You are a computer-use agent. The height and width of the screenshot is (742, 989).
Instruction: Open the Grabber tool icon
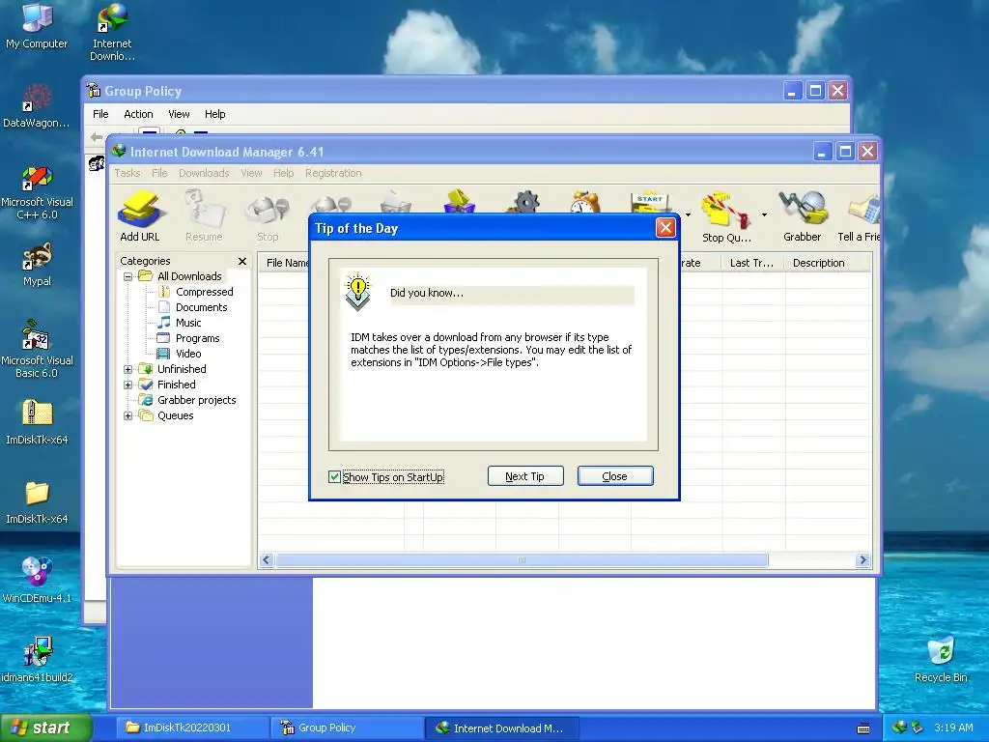pyautogui.click(x=803, y=215)
